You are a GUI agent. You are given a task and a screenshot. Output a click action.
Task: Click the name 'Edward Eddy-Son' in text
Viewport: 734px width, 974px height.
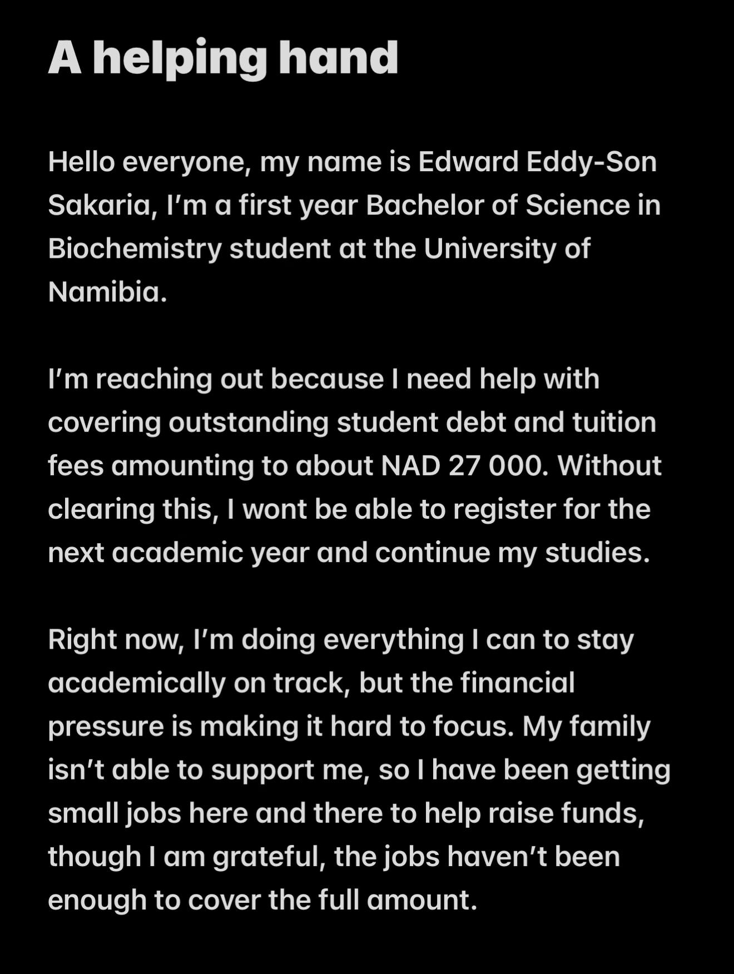point(537,162)
